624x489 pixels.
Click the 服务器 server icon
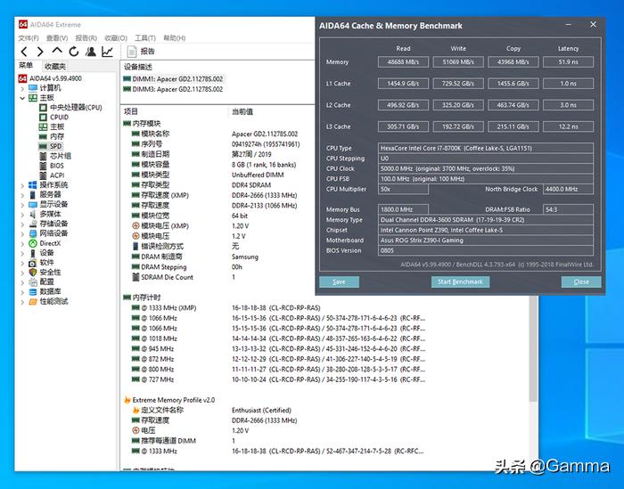coord(33,195)
